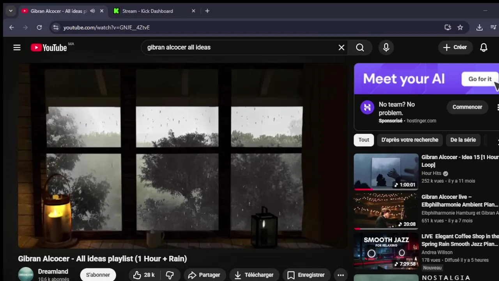The width and height of the screenshot is (499, 281).
Task: Reload the page with refresh icon
Action: 39,27
